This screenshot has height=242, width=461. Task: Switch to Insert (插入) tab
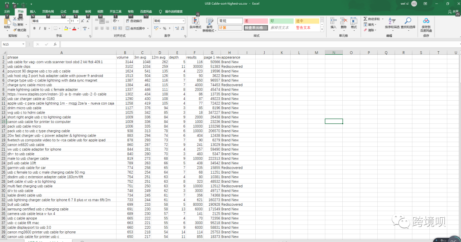pyautogui.click(x=32, y=12)
